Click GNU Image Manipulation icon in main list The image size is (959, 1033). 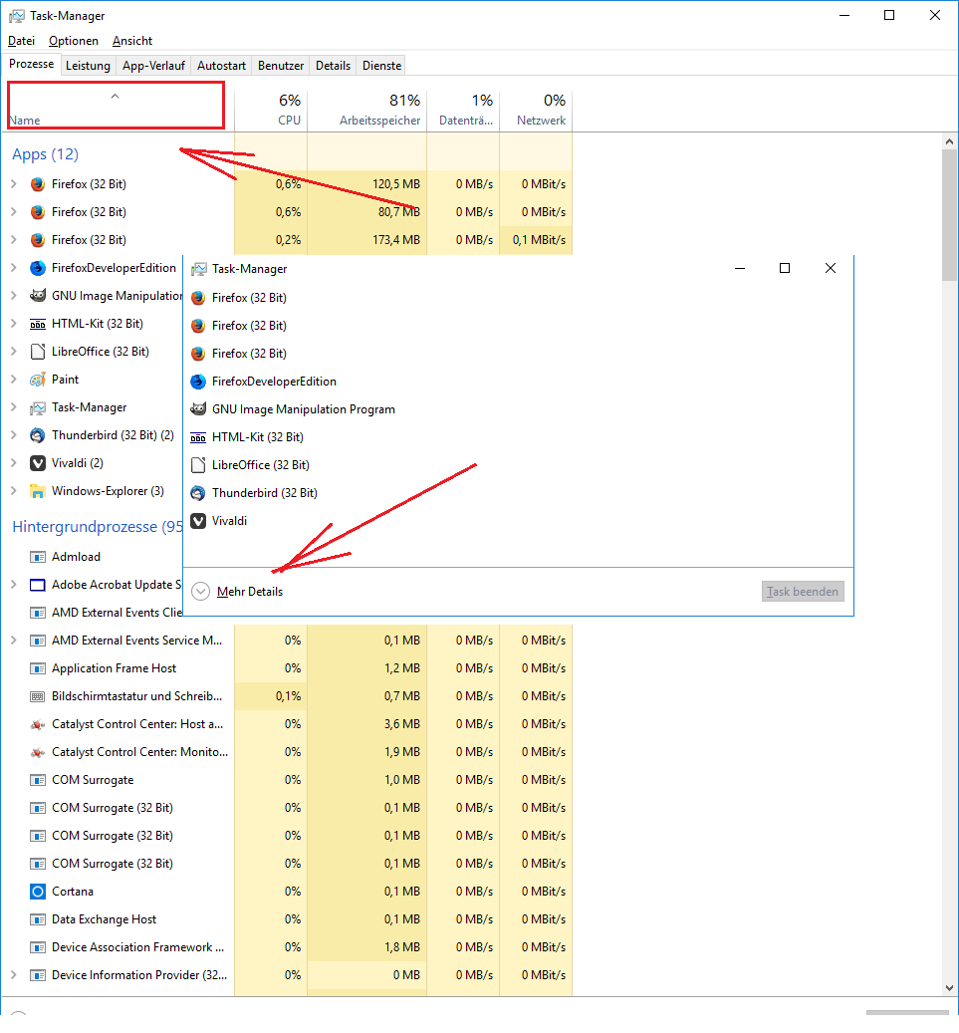coord(38,296)
